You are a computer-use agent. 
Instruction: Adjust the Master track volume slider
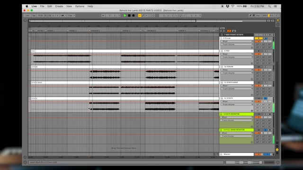click(x=258, y=154)
